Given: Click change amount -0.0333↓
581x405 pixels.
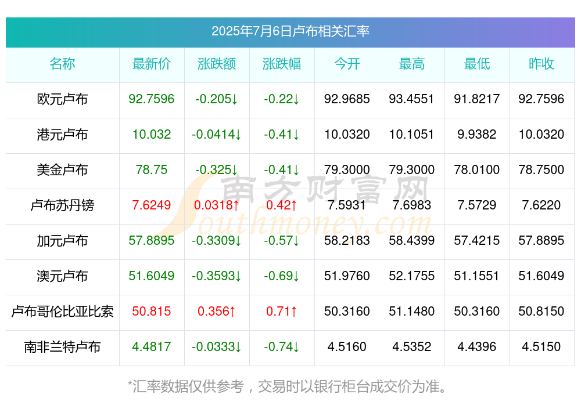Looking at the screenshot, I should [217, 347].
